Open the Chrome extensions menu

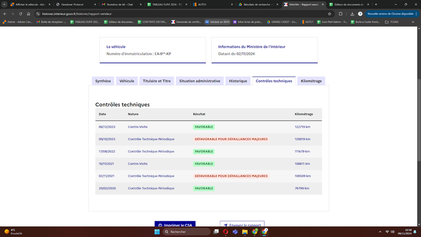click(340, 14)
